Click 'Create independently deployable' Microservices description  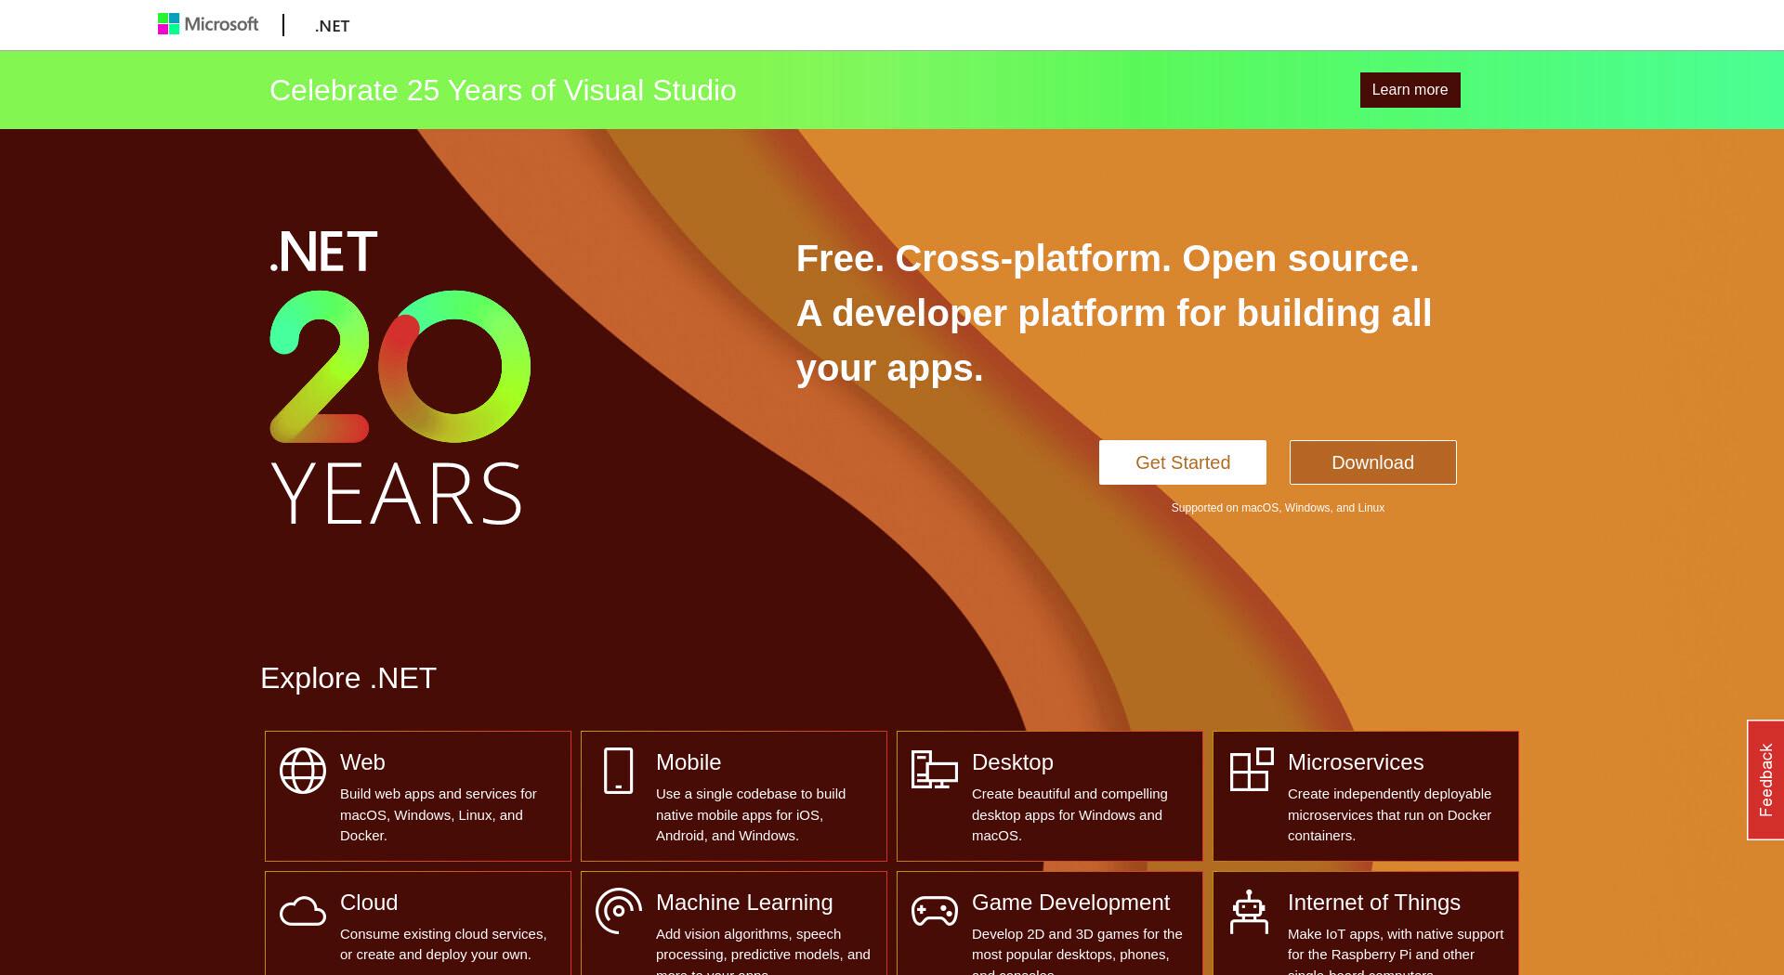pos(1389,814)
